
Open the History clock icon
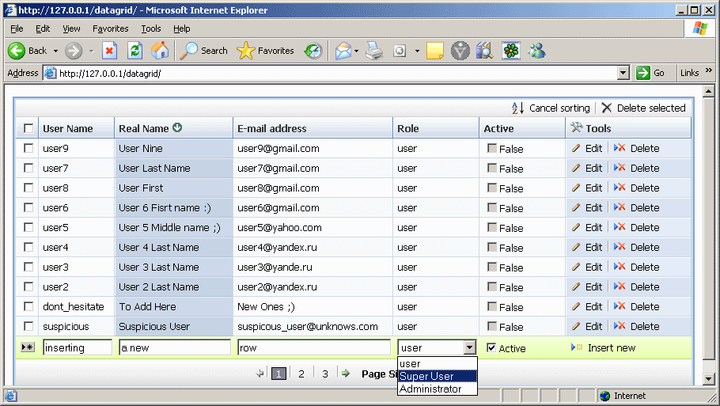tap(313, 51)
